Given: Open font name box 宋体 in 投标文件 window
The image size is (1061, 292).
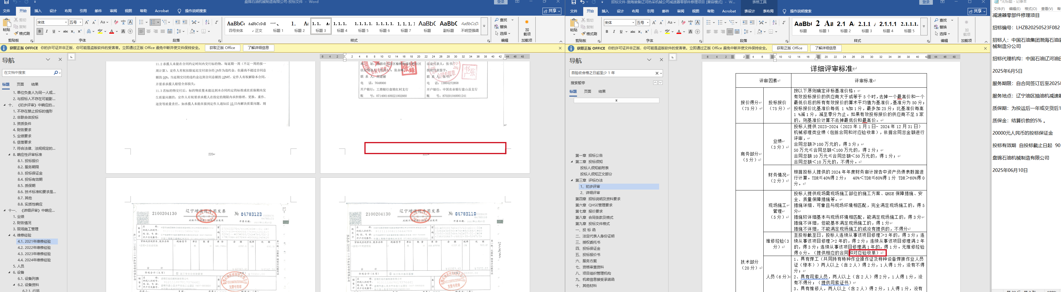Looking at the screenshot, I should [52, 22].
